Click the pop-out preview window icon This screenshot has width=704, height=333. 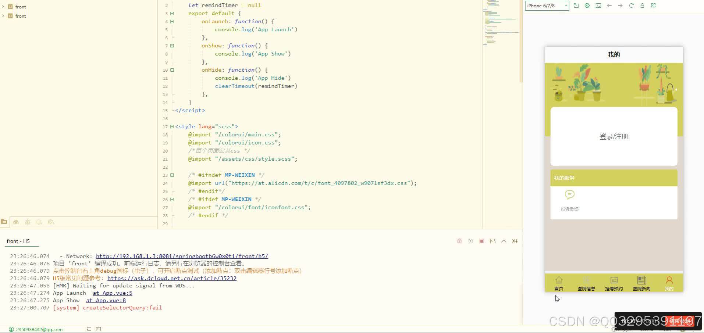pos(576,6)
